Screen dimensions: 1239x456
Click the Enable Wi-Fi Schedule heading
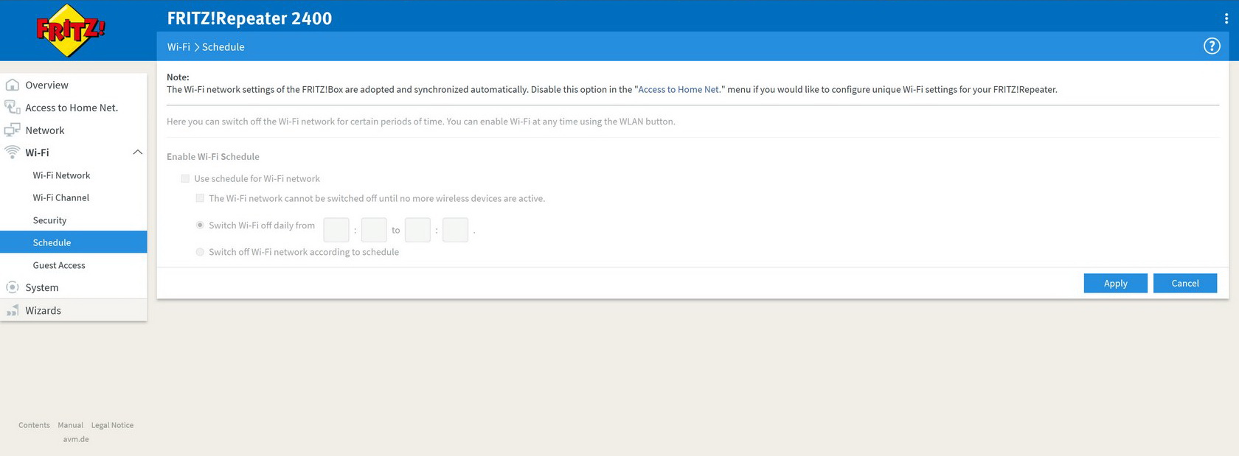[x=213, y=156]
